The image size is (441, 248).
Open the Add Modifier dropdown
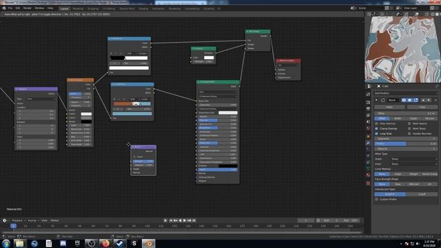click(x=406, y=94)
